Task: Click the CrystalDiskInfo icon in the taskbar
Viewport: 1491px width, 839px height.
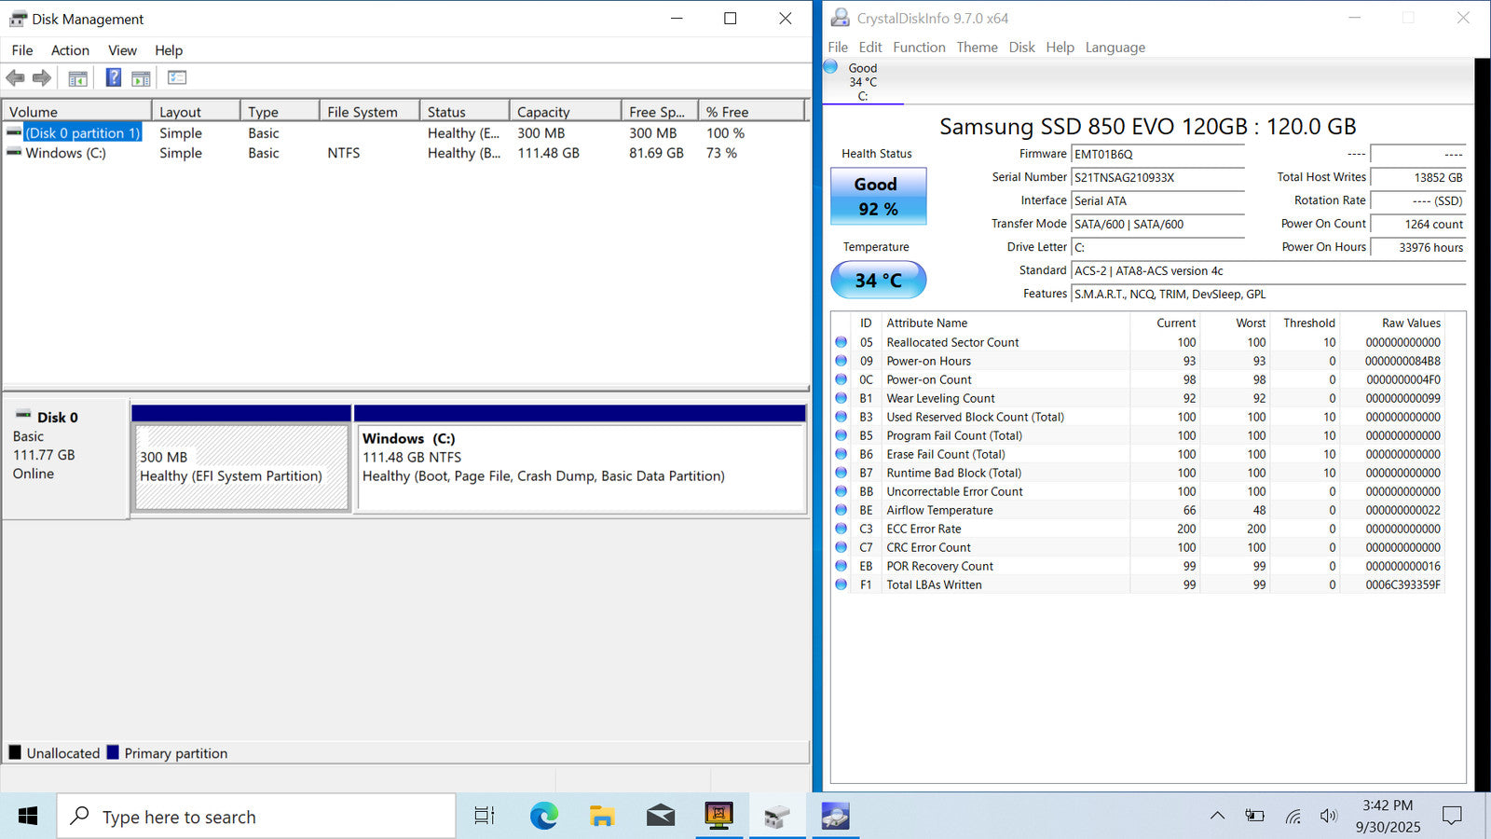Action: click(x=835, y=817)
